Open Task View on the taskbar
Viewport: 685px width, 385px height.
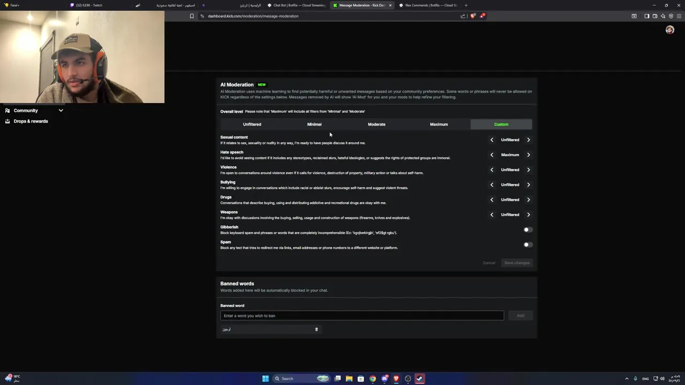[x=338, y=379]
